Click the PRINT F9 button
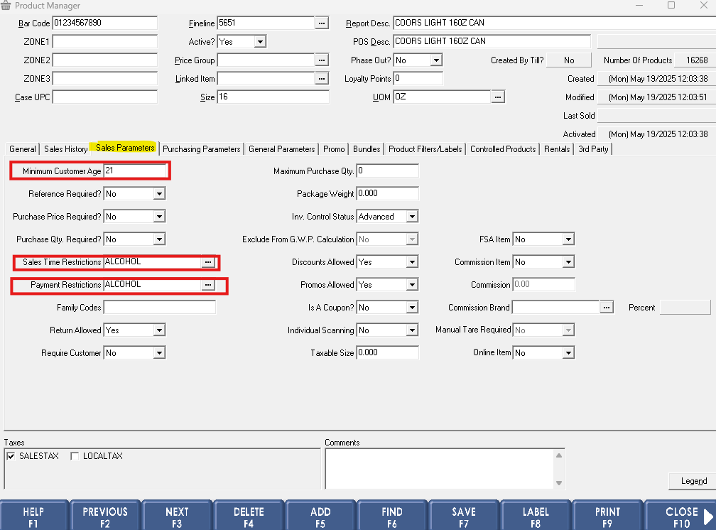The height and width of the screenshot is (530, 716). (607, 517)
